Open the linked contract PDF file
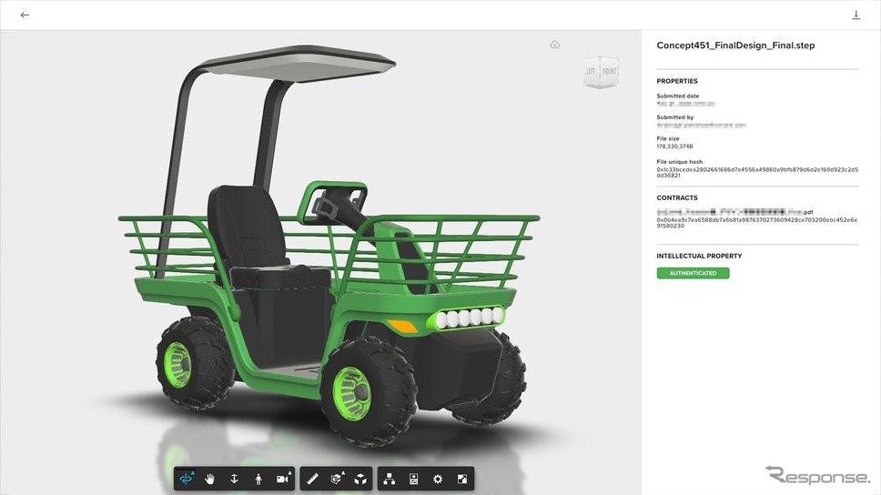The image size is (881, 495). pyautogui.click(x=734, y=212)
